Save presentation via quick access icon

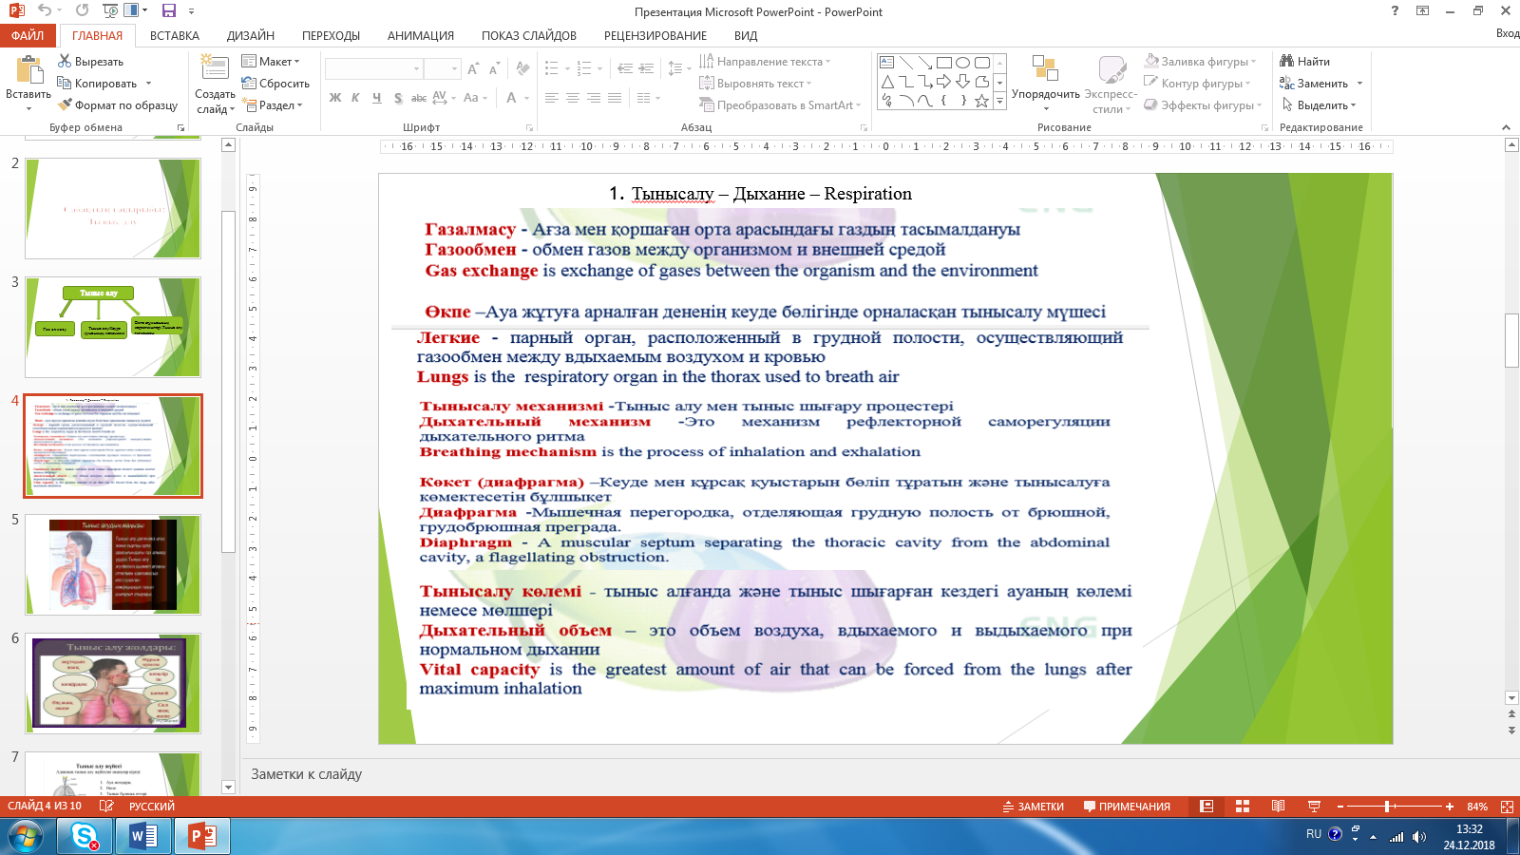pyautogui.click(x=169, y=11)
